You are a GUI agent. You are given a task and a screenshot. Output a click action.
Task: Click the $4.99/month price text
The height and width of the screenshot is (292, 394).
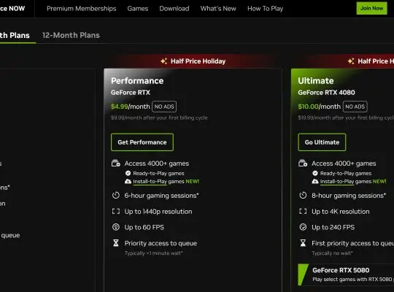click(x=130, y=107)
